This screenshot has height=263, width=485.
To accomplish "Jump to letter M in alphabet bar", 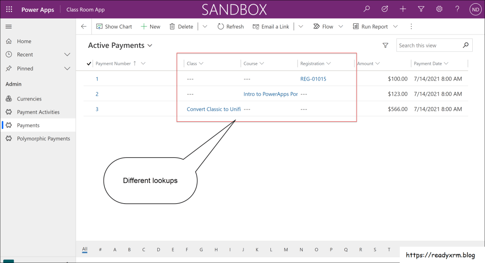I will [286, 249].
